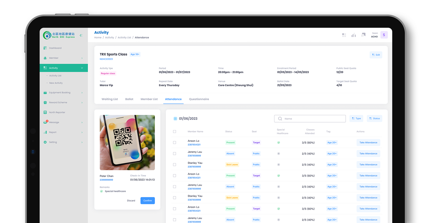The width and height of the screenshot is (428, 223).
Task: Click the Report bar chart icon
Action: [x=45, y=132]
